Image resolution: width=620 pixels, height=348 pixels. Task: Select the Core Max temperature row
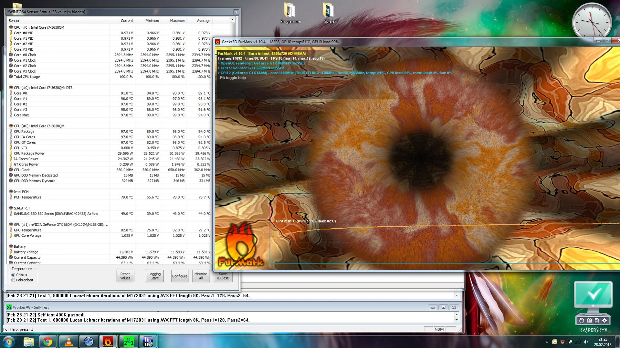109,115
